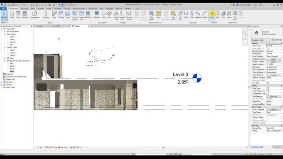
Task: Click the Visibility/Graphics Edit button
Action: pyautogui.click(x=274, y=59)
